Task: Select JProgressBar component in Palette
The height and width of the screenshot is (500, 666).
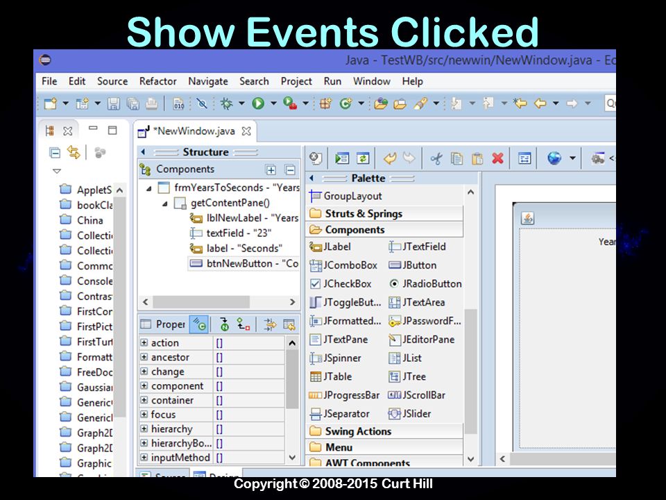Action: (x=345, y=395)
